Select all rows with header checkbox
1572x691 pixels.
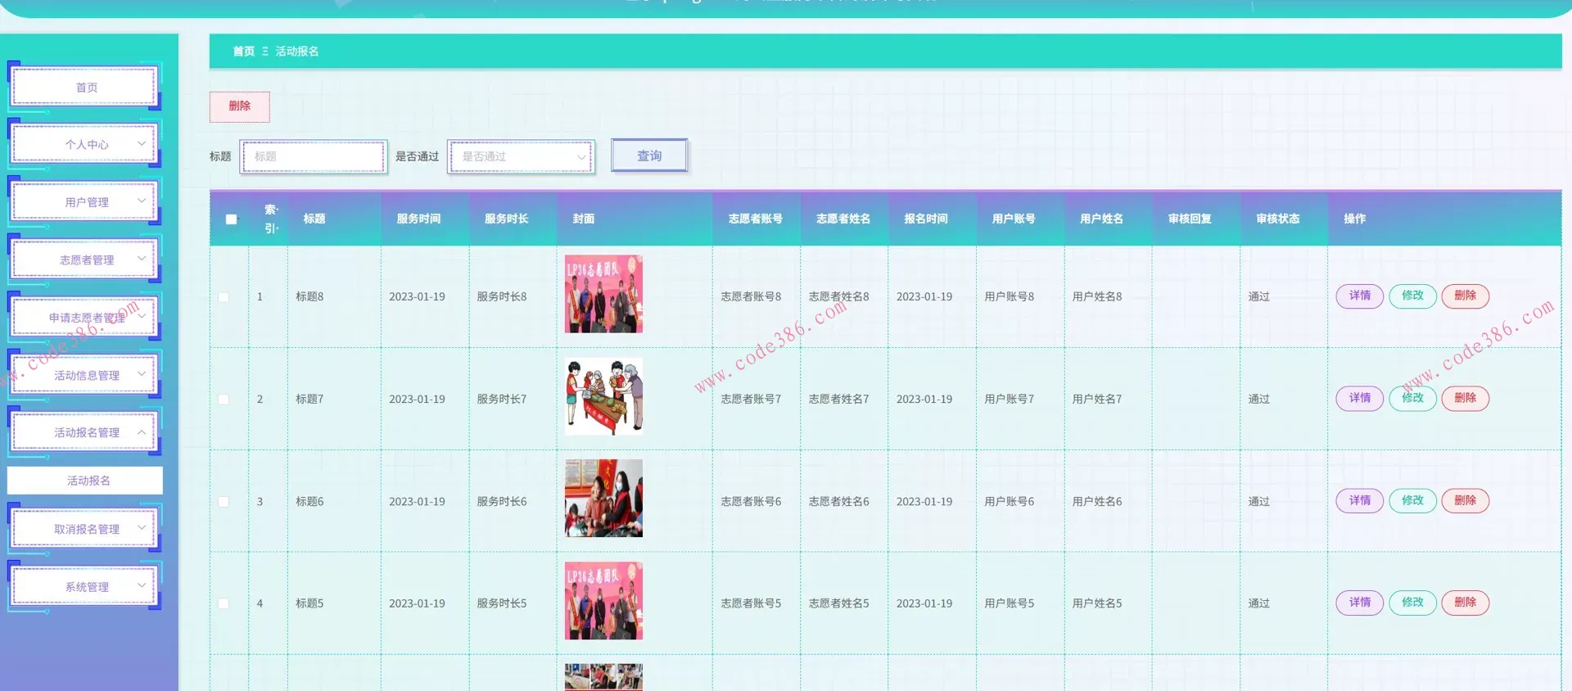tap(231, 219)
